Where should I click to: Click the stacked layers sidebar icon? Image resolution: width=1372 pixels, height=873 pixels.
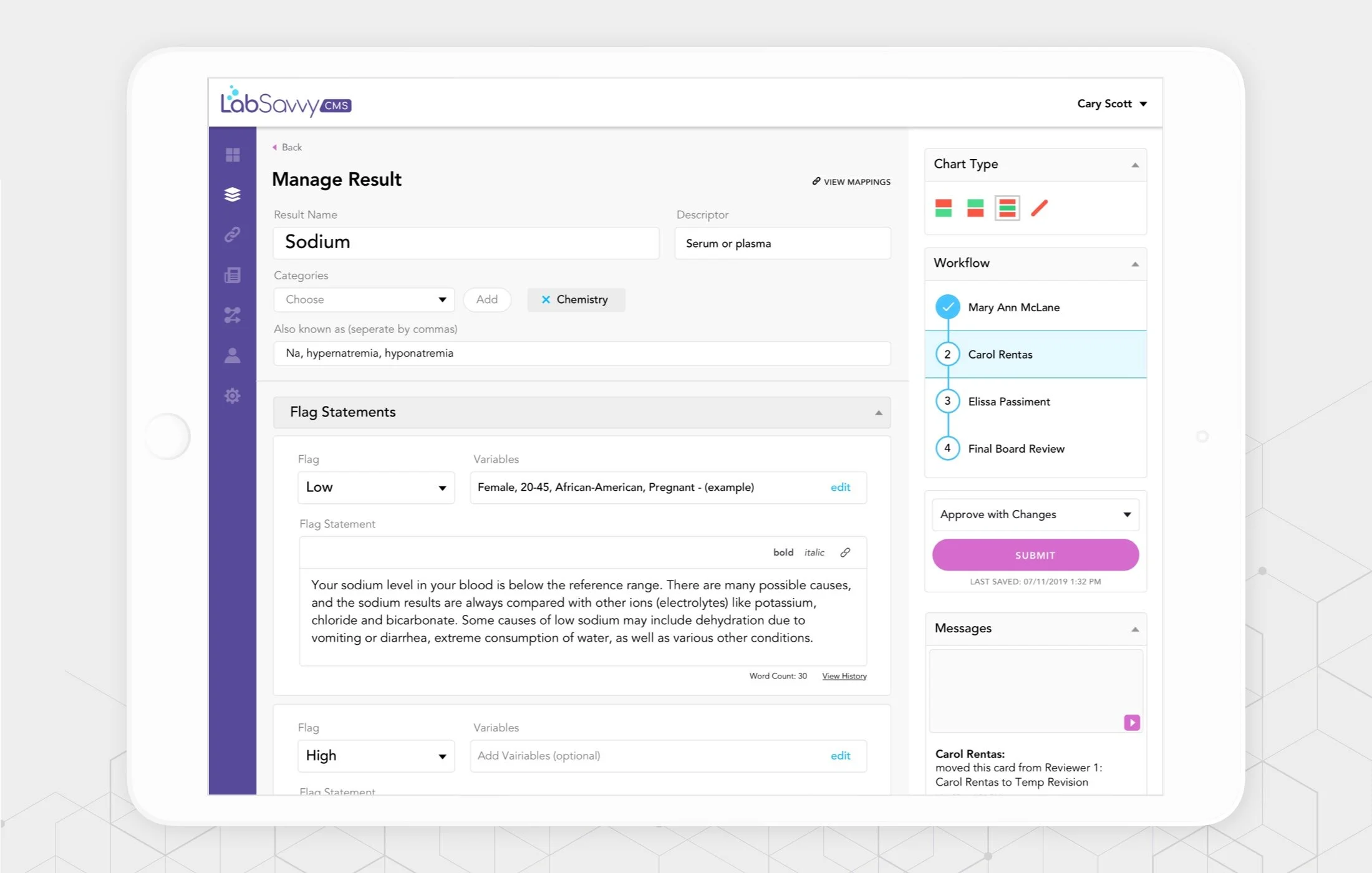(x=233, y=195)
